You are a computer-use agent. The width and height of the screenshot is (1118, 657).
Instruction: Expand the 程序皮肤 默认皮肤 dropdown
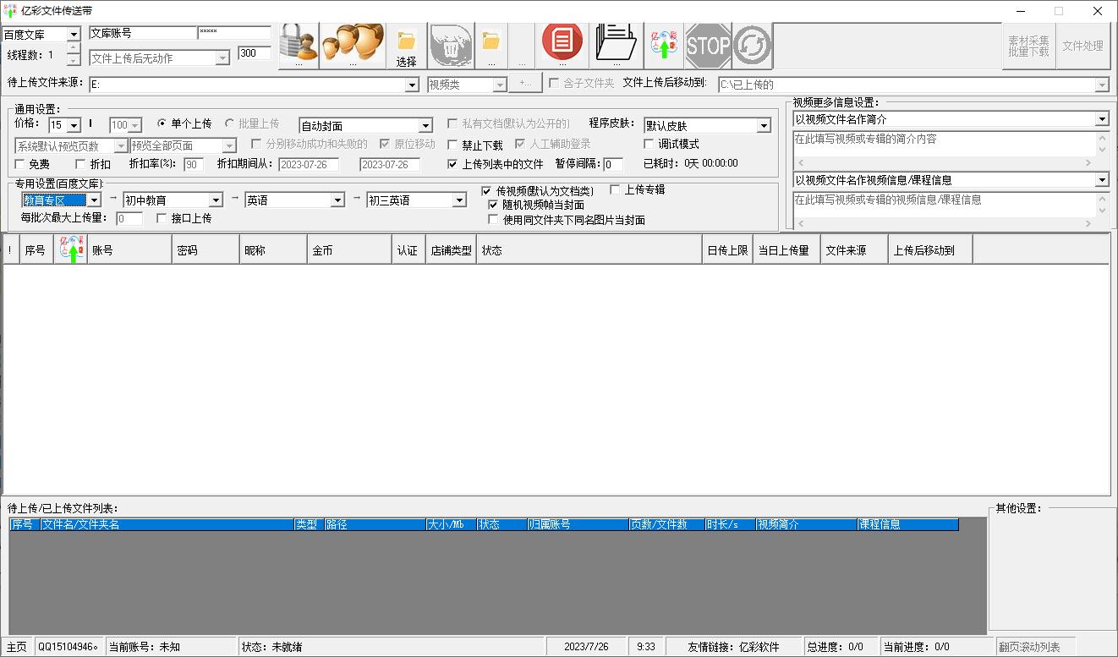click(764, 124)
